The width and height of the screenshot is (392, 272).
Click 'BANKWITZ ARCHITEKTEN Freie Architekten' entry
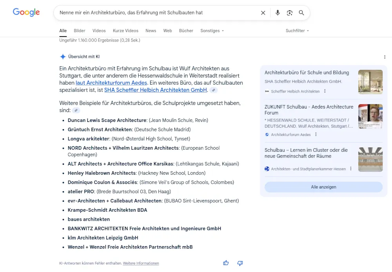tap(144, 228)
